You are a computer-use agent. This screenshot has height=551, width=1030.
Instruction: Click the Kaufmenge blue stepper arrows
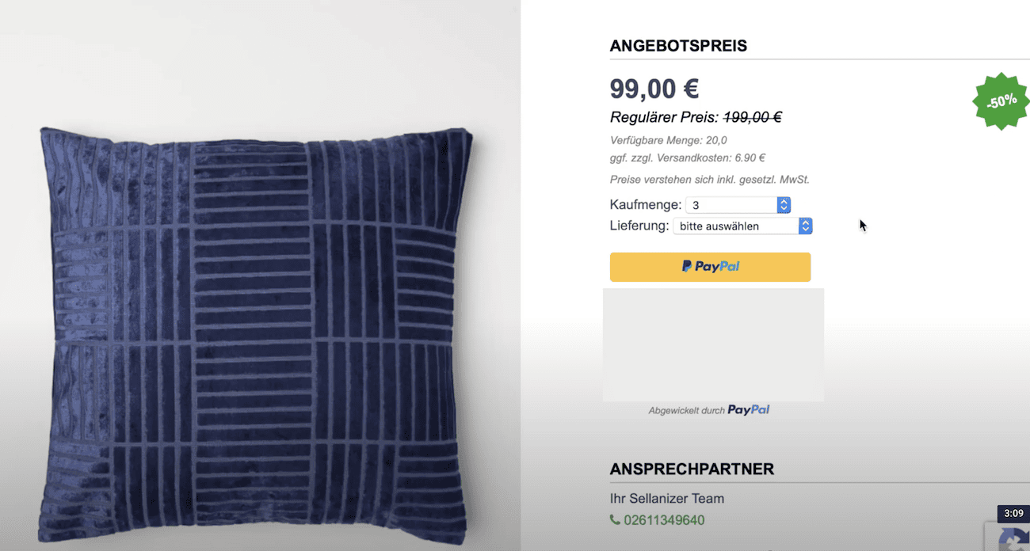(x=784, y=205)
